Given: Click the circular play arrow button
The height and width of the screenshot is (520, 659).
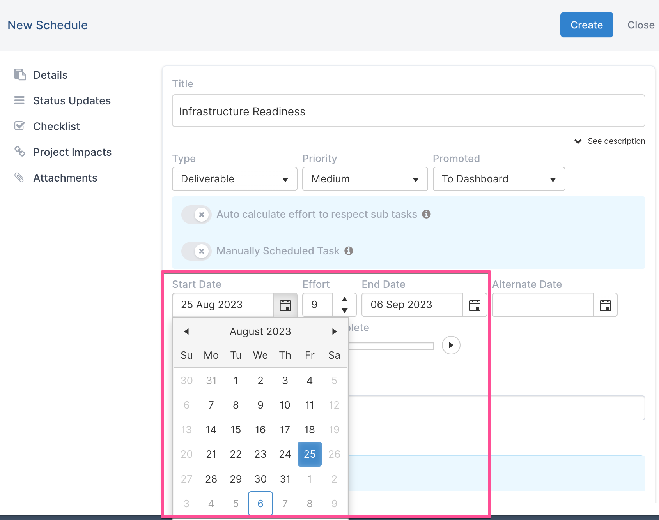Looking at the screenshot, I should 451,345.
